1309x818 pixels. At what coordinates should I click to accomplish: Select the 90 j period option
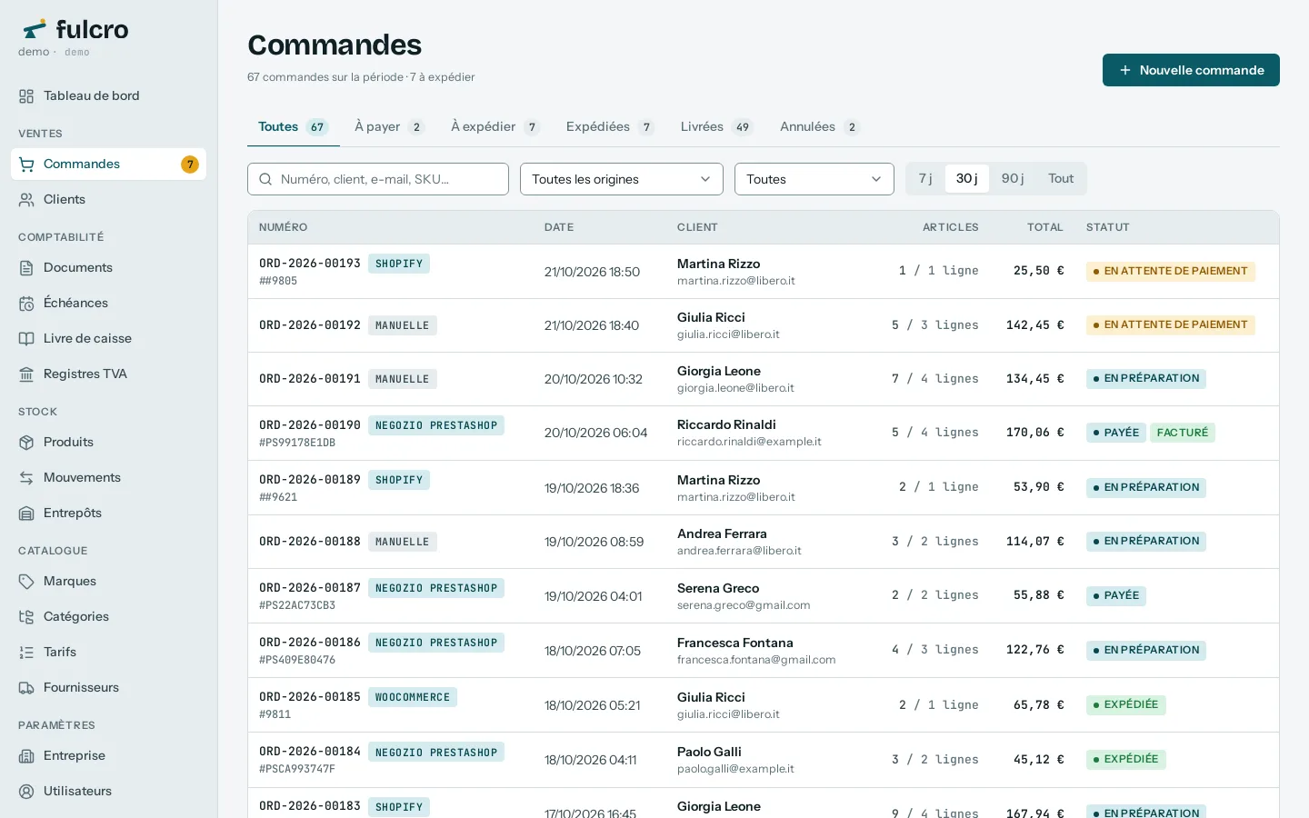click(x=1013, y=179)
